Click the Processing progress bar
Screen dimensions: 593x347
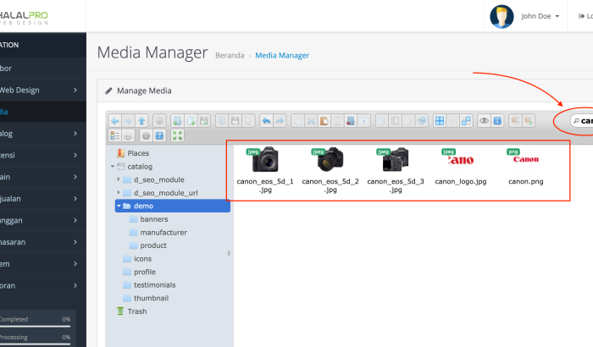[36, 344]
